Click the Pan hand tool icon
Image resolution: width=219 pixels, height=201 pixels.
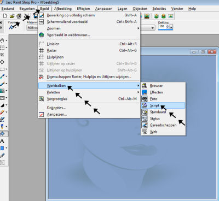[2, 40]
